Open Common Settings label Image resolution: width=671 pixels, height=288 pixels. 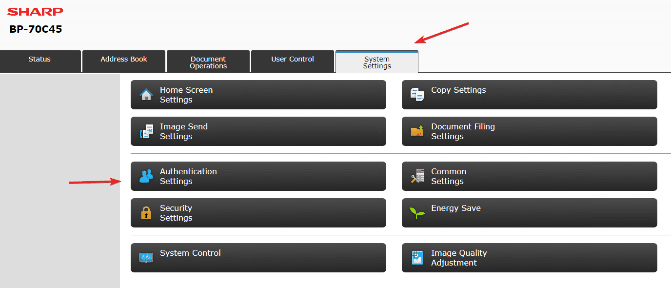point(449,176)
